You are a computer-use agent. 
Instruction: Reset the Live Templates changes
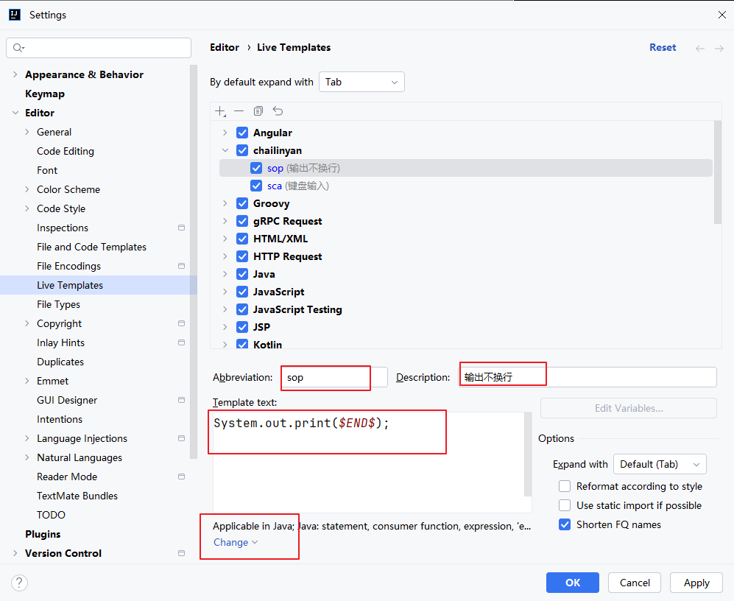tap(663, 48)
